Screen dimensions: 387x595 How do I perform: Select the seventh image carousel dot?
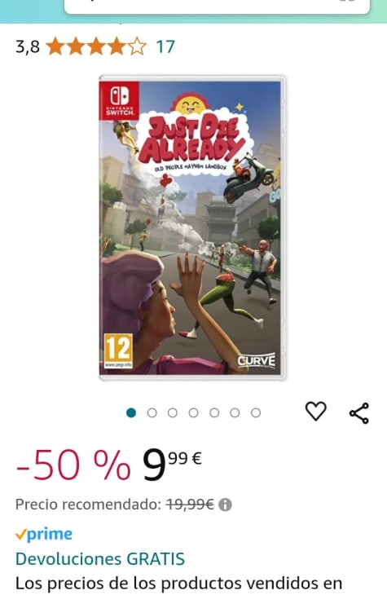point(256,412)
